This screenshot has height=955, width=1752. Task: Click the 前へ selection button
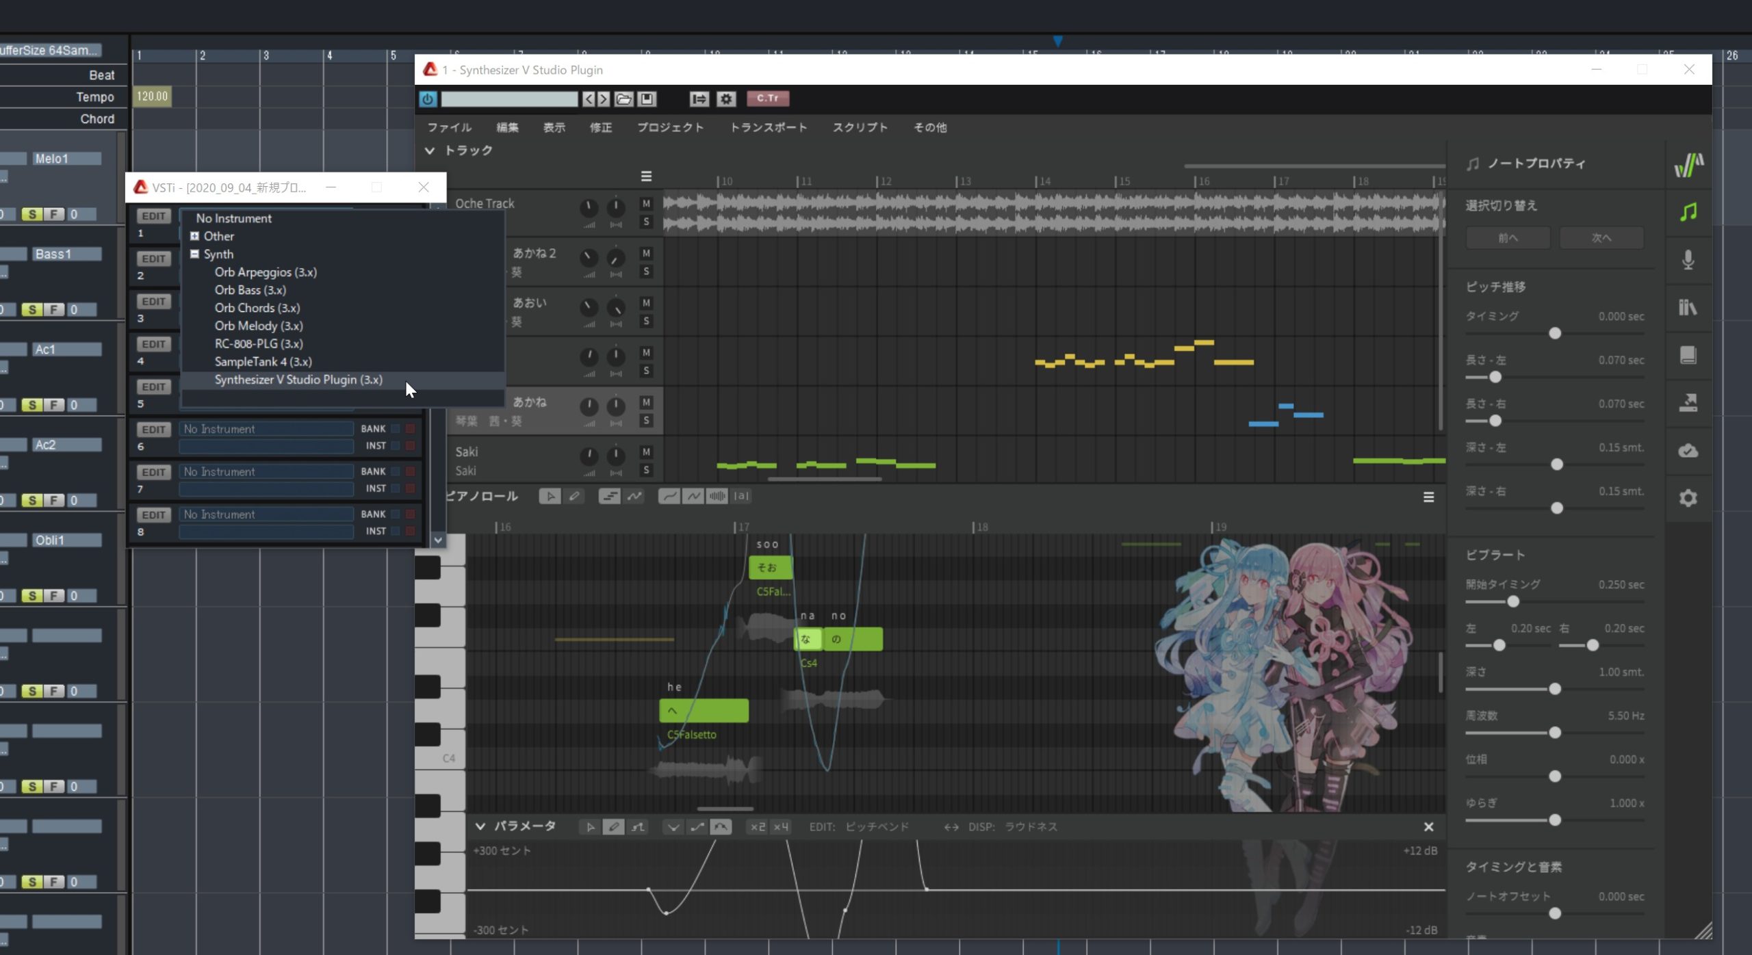[1508, 238]
